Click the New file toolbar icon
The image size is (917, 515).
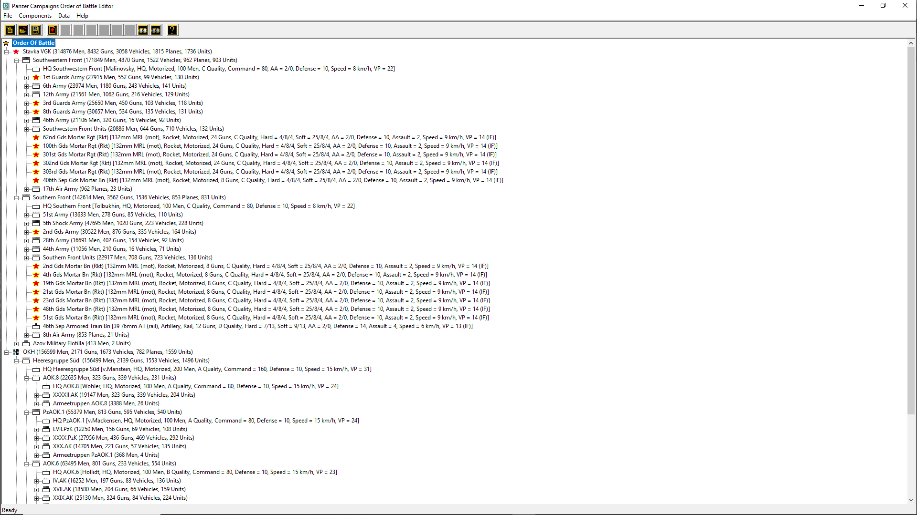pos(10,30)
